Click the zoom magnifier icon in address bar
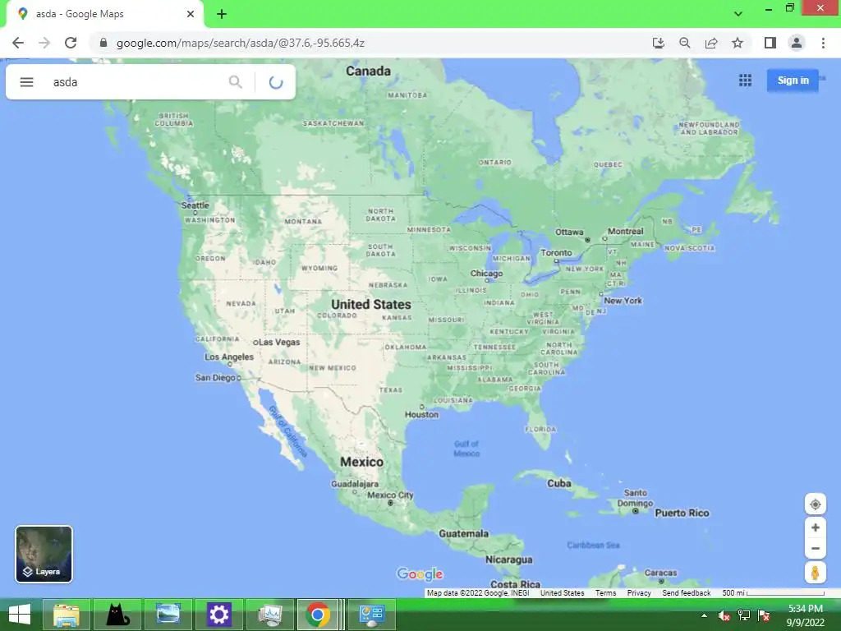This screenshot has width=841, height=631. click(x=684, y=43)
